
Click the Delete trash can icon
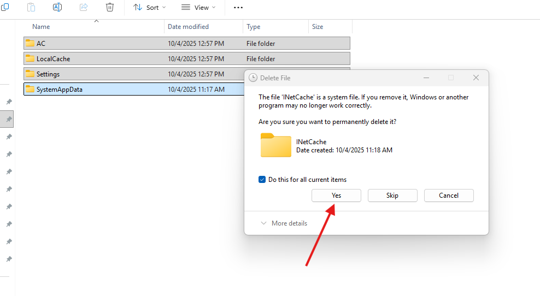pos(110,7)
